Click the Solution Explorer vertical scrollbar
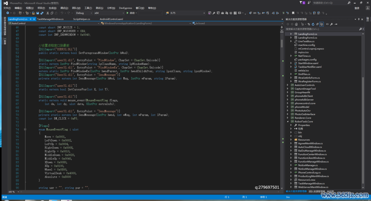 pos(363,130)
